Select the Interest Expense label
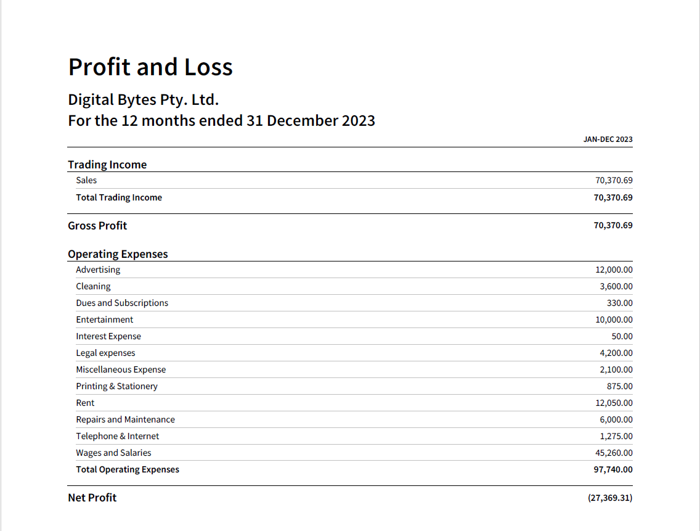Viewport: 700px width, 531px height. pyautogui.click(x=108, y=336)
